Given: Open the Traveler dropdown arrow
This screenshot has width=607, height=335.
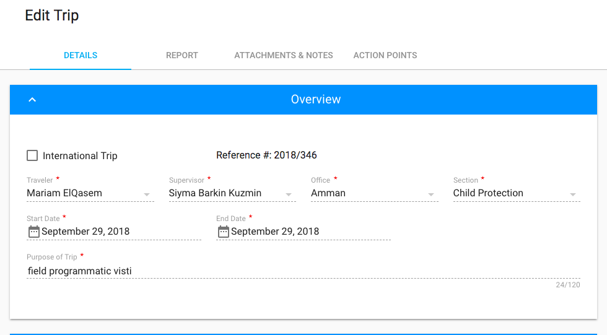Looking at the screenshot, I should (x=147, y=194).
